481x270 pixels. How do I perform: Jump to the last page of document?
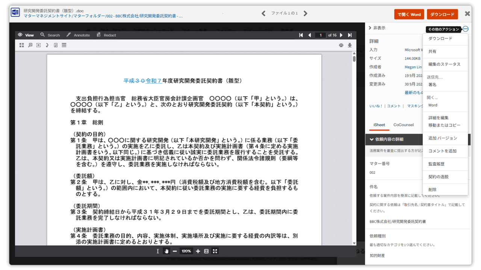pos(349,35)
